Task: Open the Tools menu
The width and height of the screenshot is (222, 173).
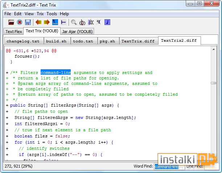Action: 52,14
